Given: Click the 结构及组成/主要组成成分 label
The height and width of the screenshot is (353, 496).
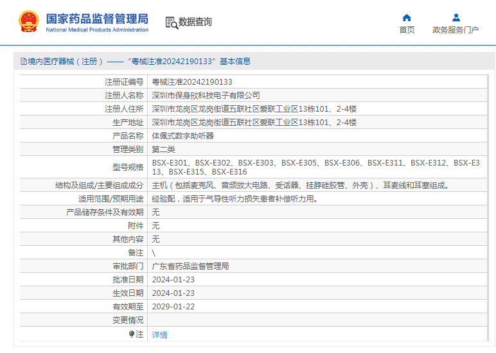Looking at the screenshot, I should coord(100,185).
